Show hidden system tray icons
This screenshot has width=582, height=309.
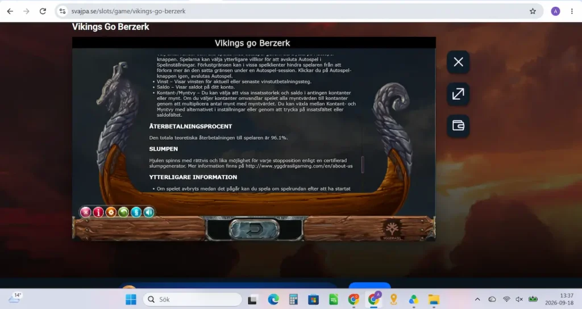pyautogui.click(x=477, y=299)
